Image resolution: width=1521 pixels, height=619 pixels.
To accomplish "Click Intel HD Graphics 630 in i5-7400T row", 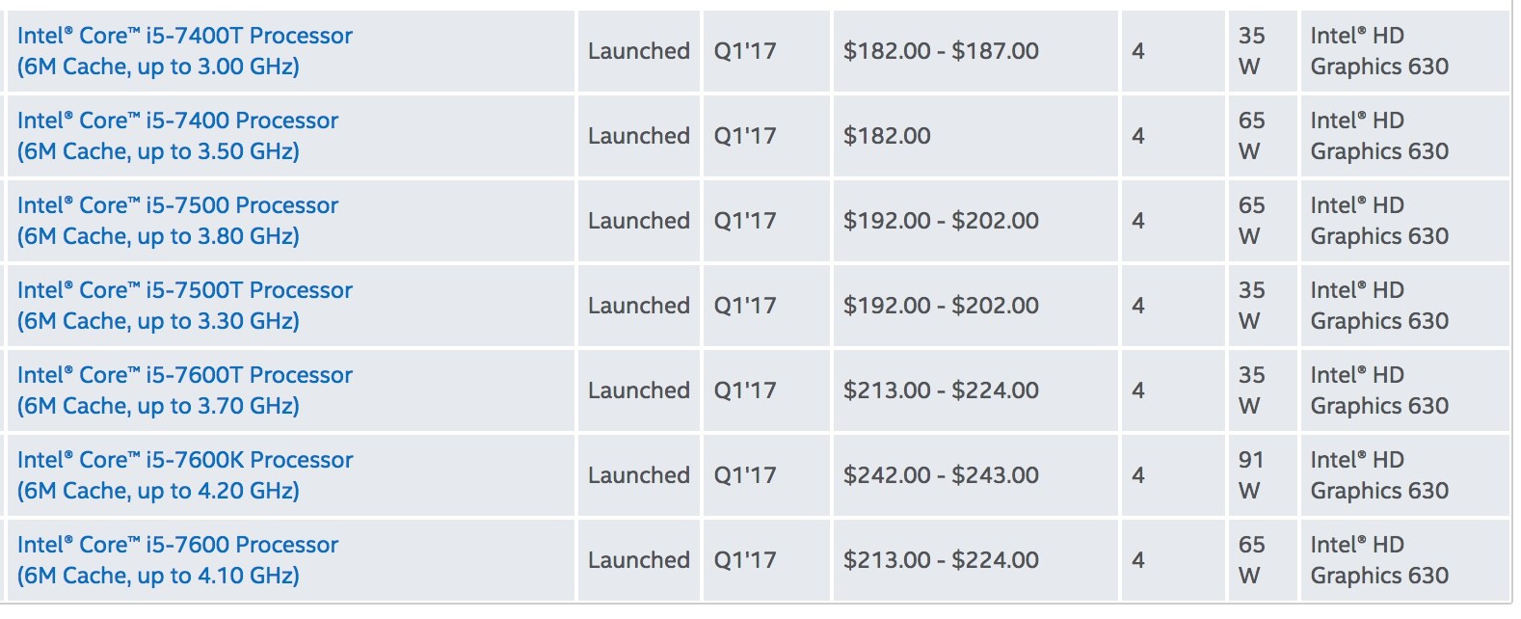I will coord(1379,51).
